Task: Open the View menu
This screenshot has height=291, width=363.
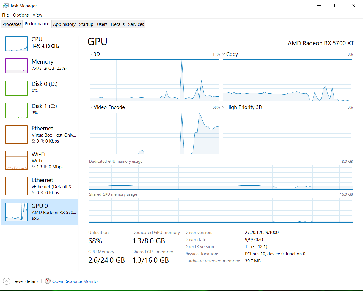Action: 37,15
